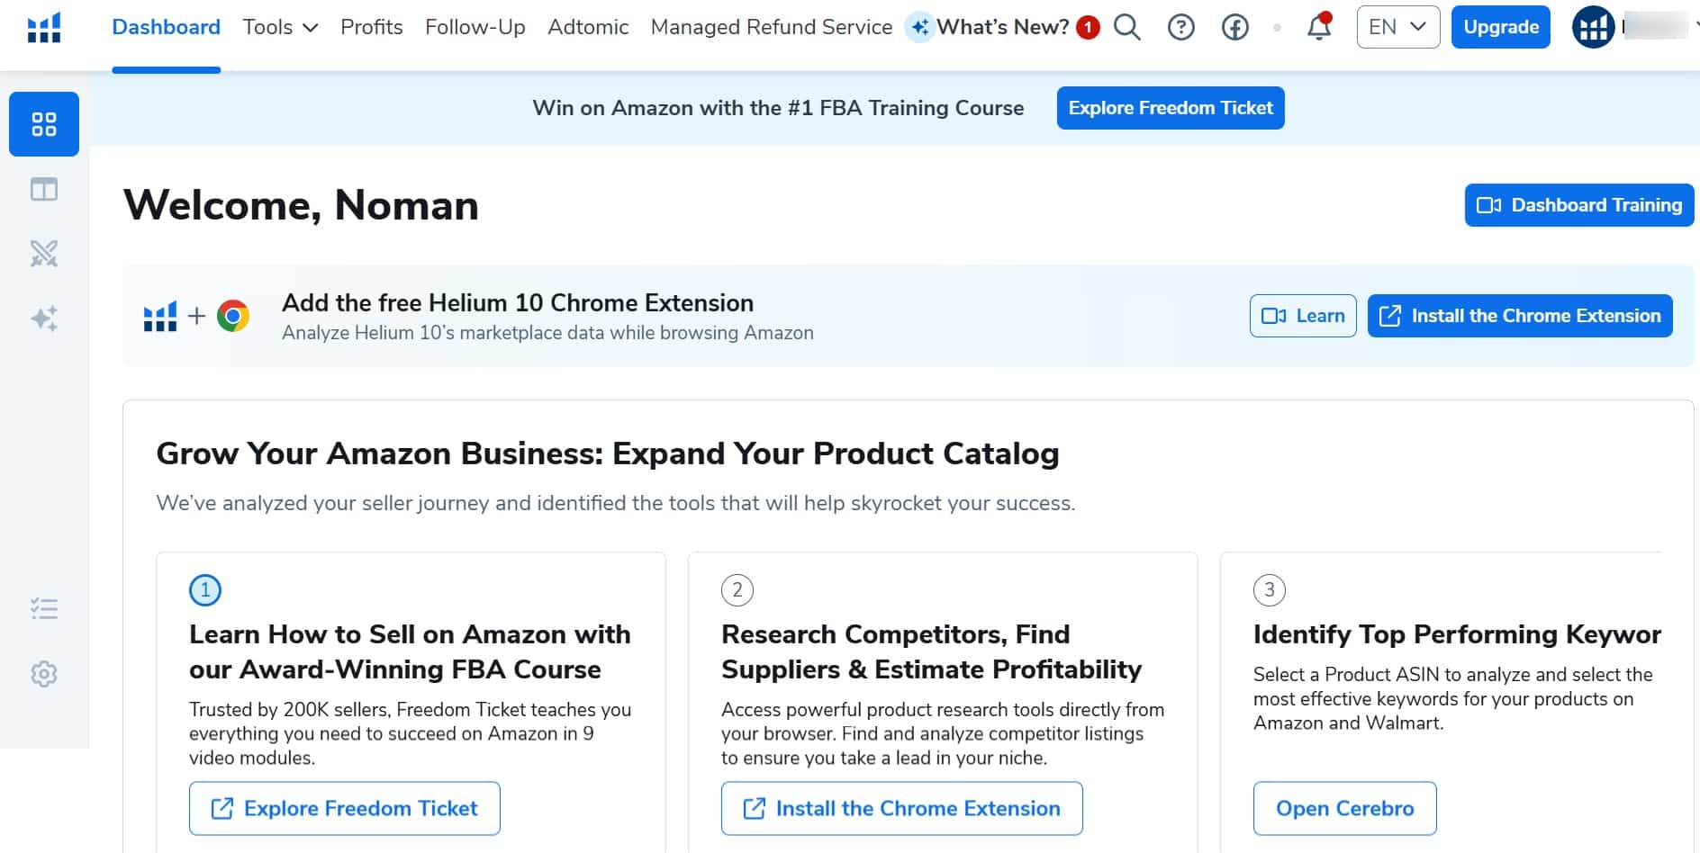Open the AI sparkles icon in sidebar

point(44,319)
